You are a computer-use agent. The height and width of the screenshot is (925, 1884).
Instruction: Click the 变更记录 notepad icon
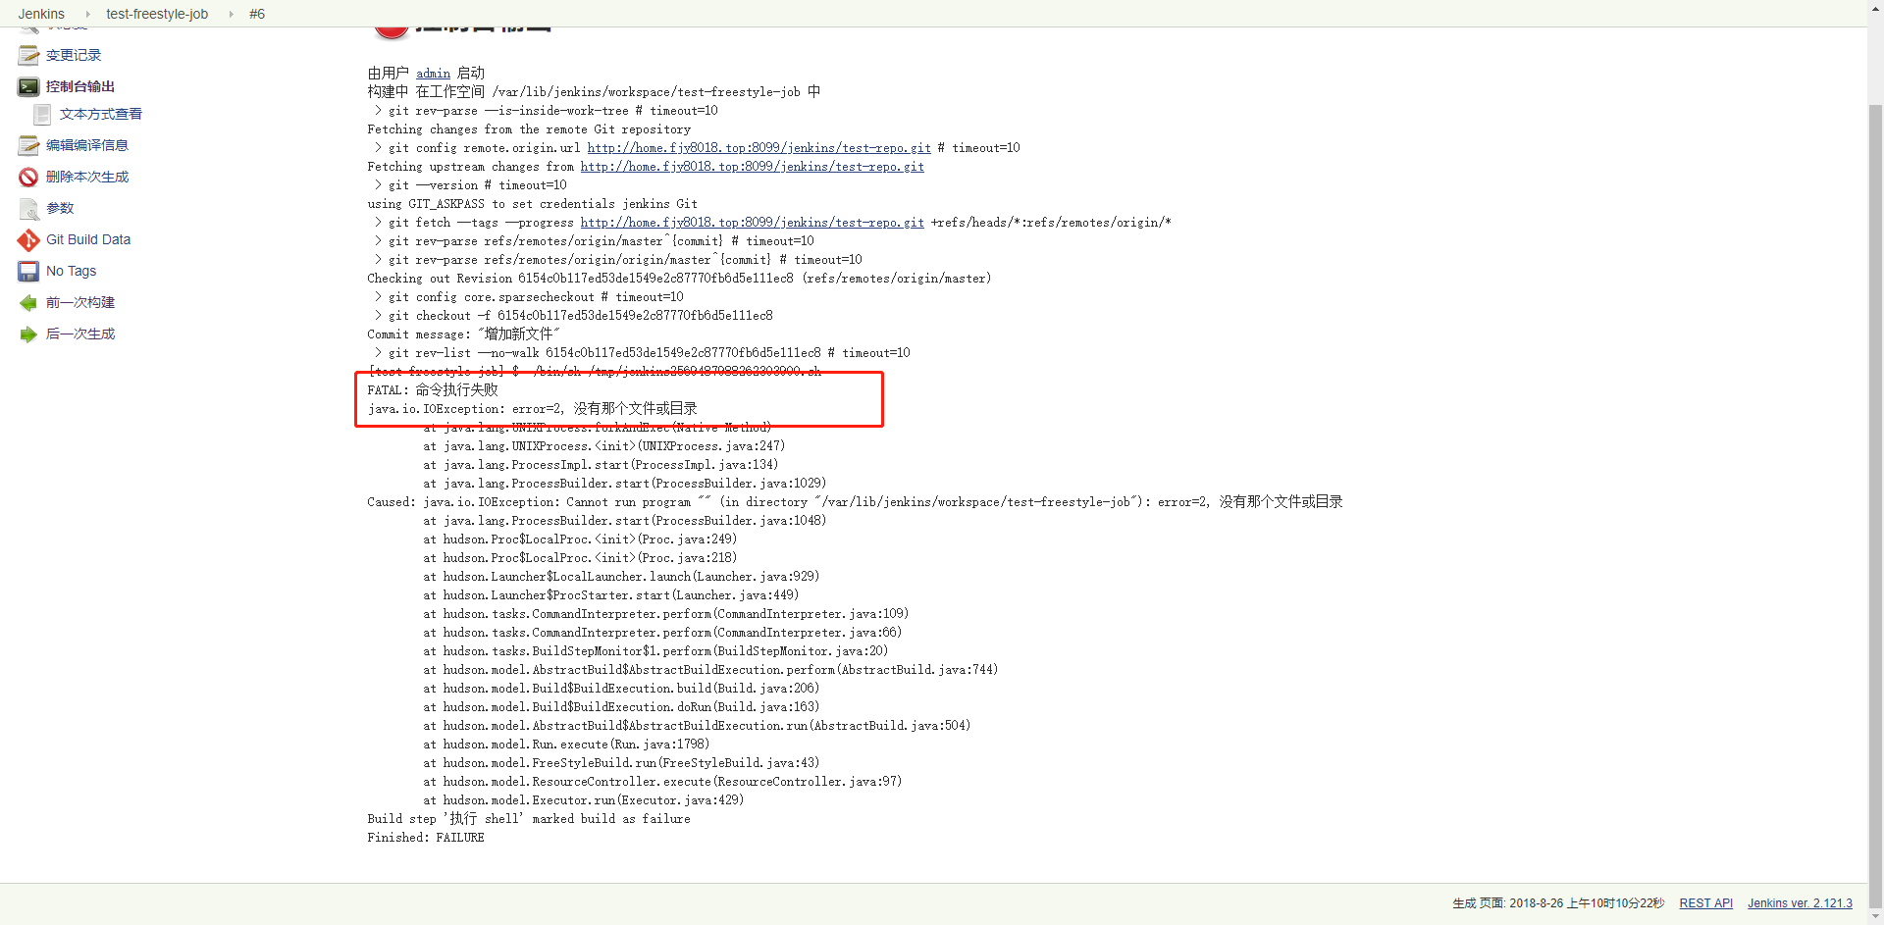28,56
